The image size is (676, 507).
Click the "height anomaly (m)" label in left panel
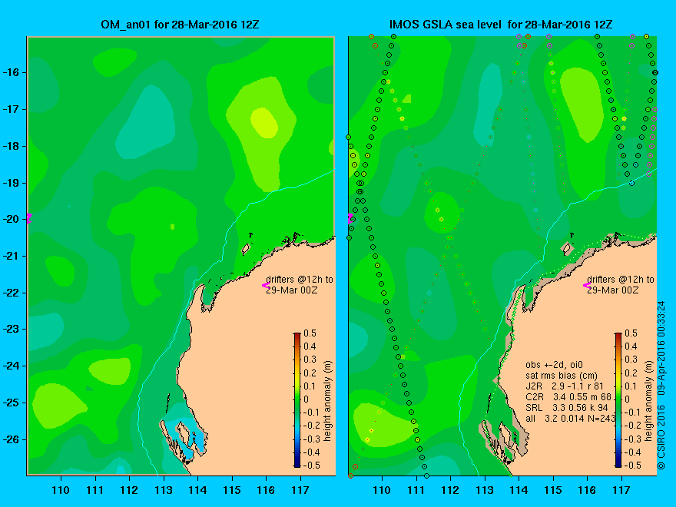[x=328, y=401]
